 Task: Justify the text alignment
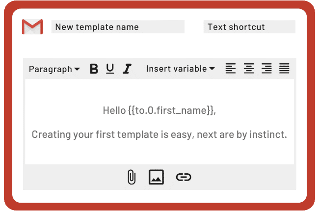pyautogui.click(x=284, y=68)
